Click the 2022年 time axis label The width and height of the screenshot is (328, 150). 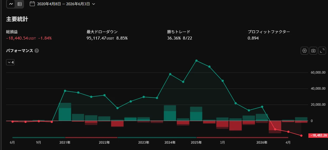pyautogui.click(x=104, y=143)
